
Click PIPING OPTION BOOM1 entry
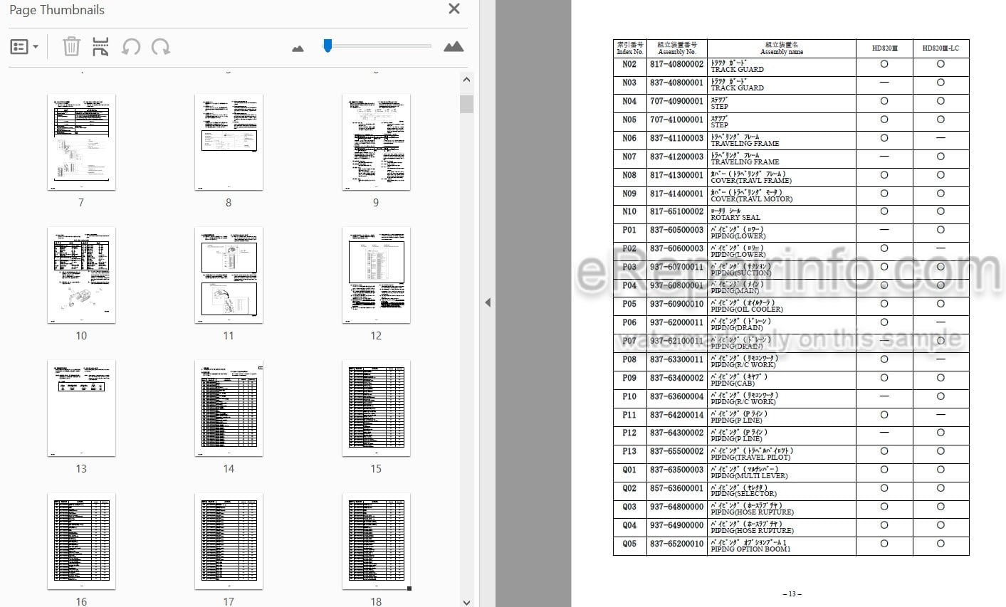[x=750, y=549]
